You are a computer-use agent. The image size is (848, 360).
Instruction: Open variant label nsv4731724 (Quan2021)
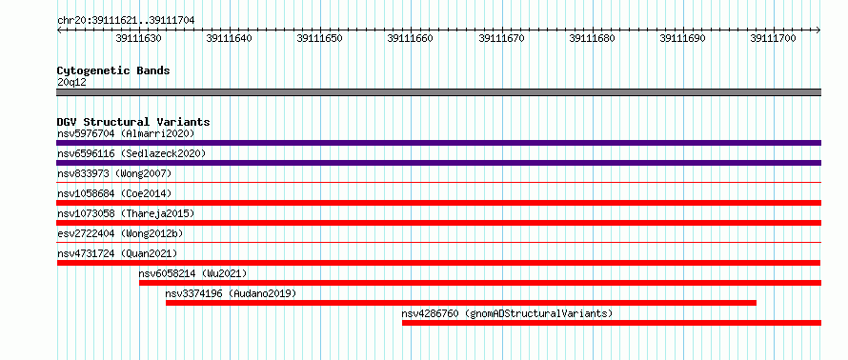click(x=117, y=253)
